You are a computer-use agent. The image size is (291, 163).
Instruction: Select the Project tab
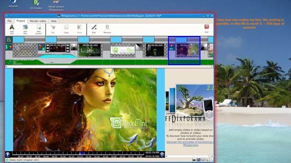pos(20,21)
